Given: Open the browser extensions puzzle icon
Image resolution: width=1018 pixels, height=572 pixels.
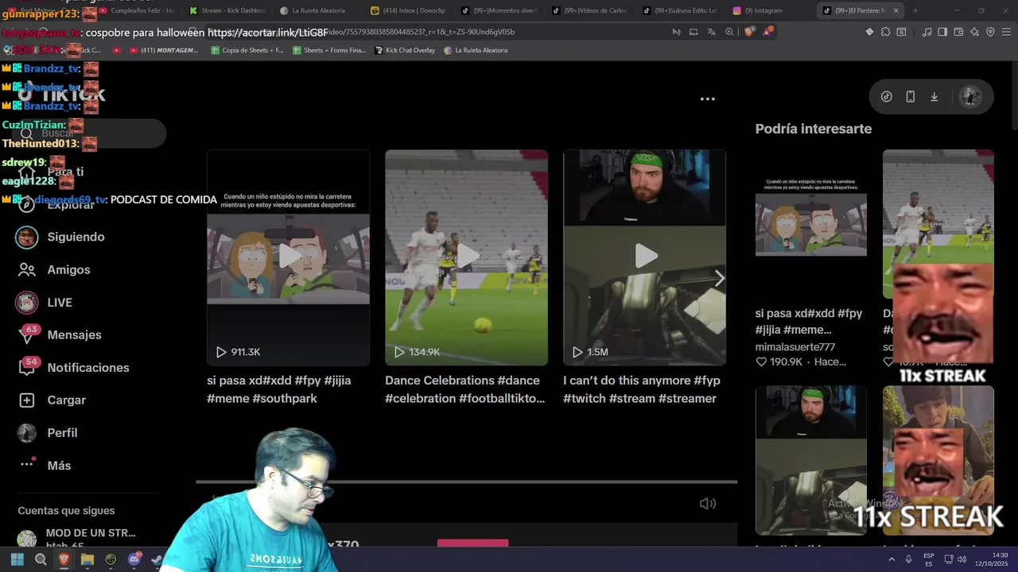Looking at the screenshot, I should point(885,32).
